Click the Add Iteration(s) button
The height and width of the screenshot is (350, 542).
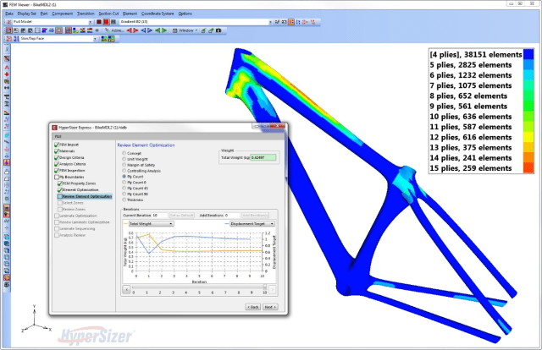tap(255, 215)
